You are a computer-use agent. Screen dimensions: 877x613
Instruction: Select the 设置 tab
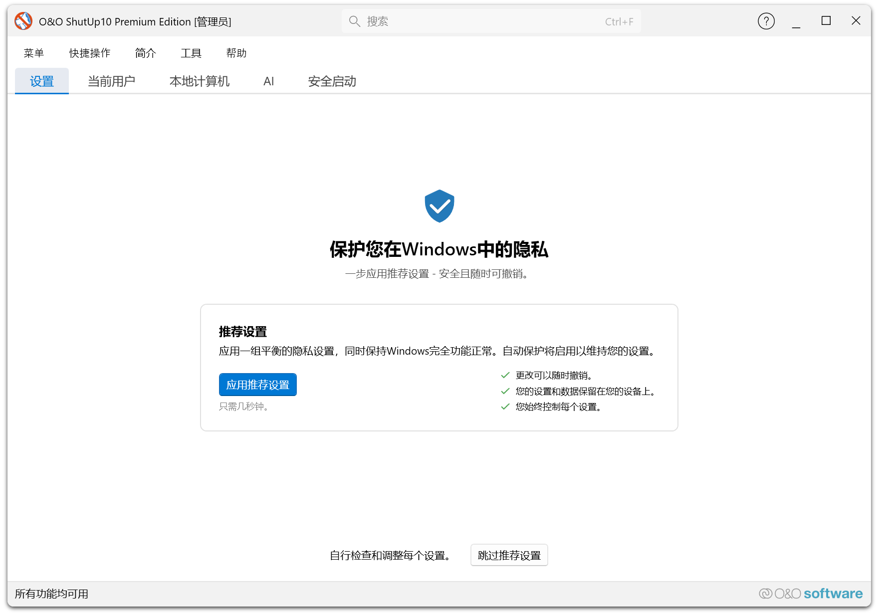coord(42,81)
